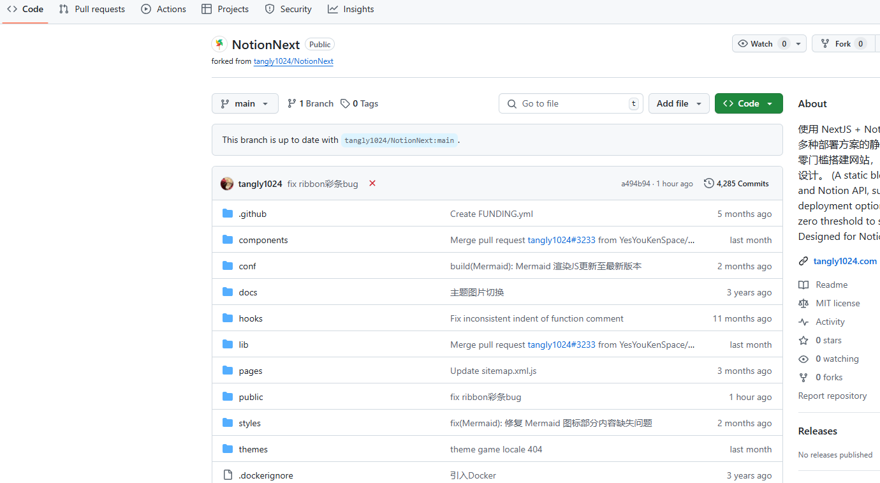Click the tangly1024 commit author avatar
The height and width of the screenshot is (483, 880).
pos(227,184)
